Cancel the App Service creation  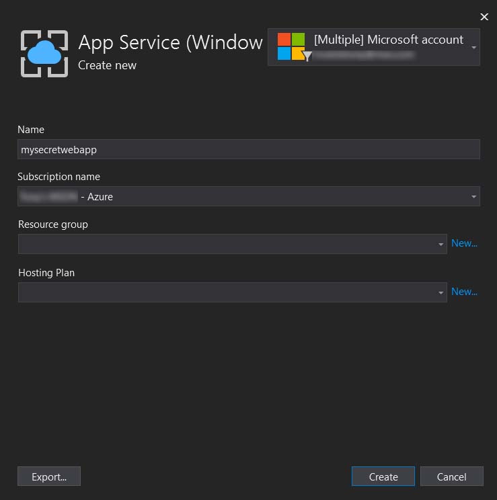tap(452, 476)
